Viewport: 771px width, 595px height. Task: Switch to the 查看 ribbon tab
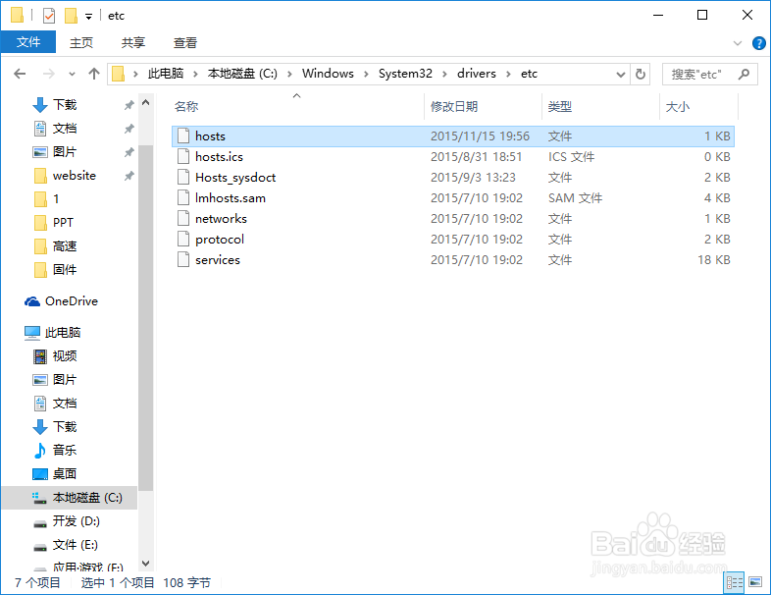point(184,43)
